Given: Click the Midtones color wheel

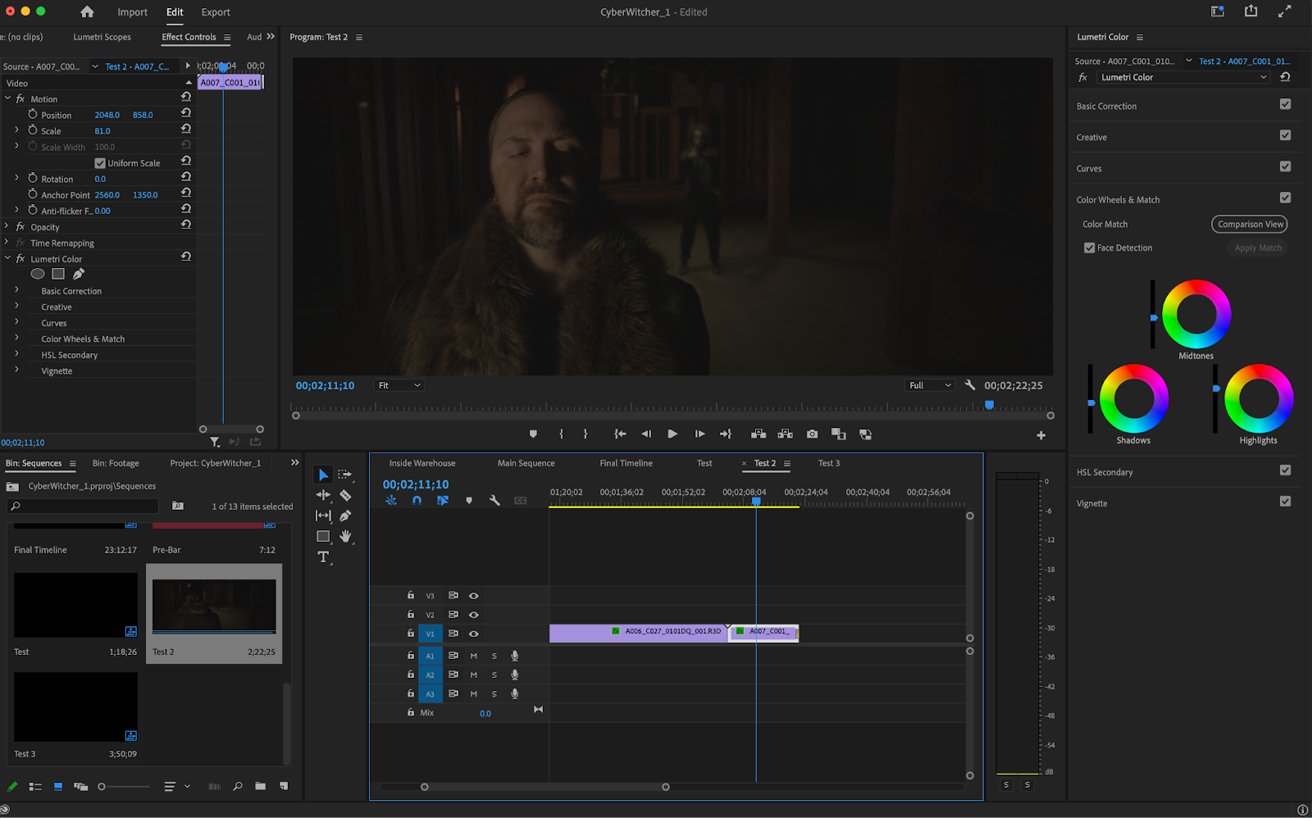Looking at the screenshot, I should coord(1196,315).
